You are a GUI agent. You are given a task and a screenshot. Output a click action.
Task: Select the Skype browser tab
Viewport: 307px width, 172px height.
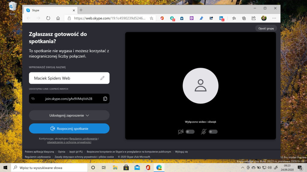coord(51,10)
